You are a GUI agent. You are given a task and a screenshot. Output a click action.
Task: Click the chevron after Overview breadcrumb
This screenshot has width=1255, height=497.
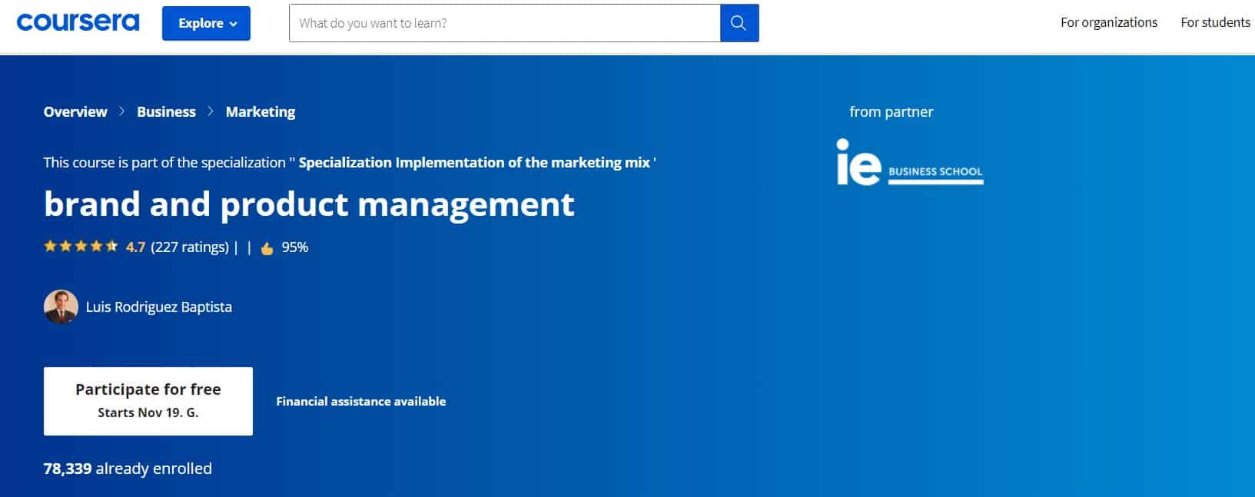point(122,111)
